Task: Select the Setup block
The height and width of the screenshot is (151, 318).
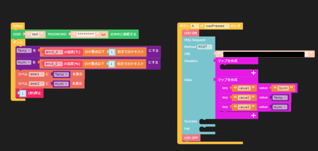Action: tap(17, 26)
